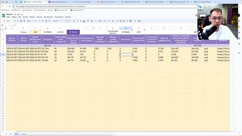
Task: Click the browser reload icon
Action: point(10,6)
